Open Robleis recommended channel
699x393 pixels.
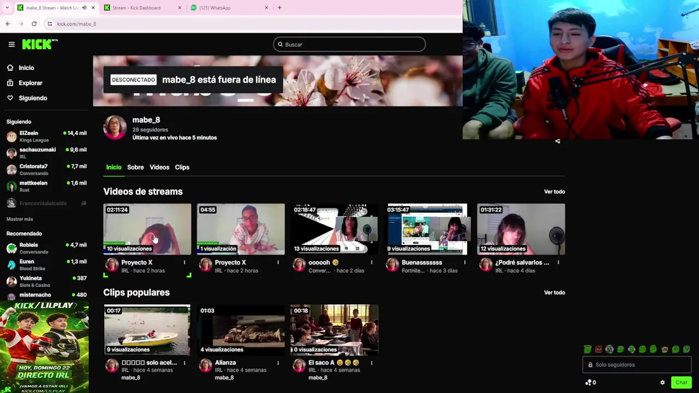pyautogui.click(x=46, y=248)
